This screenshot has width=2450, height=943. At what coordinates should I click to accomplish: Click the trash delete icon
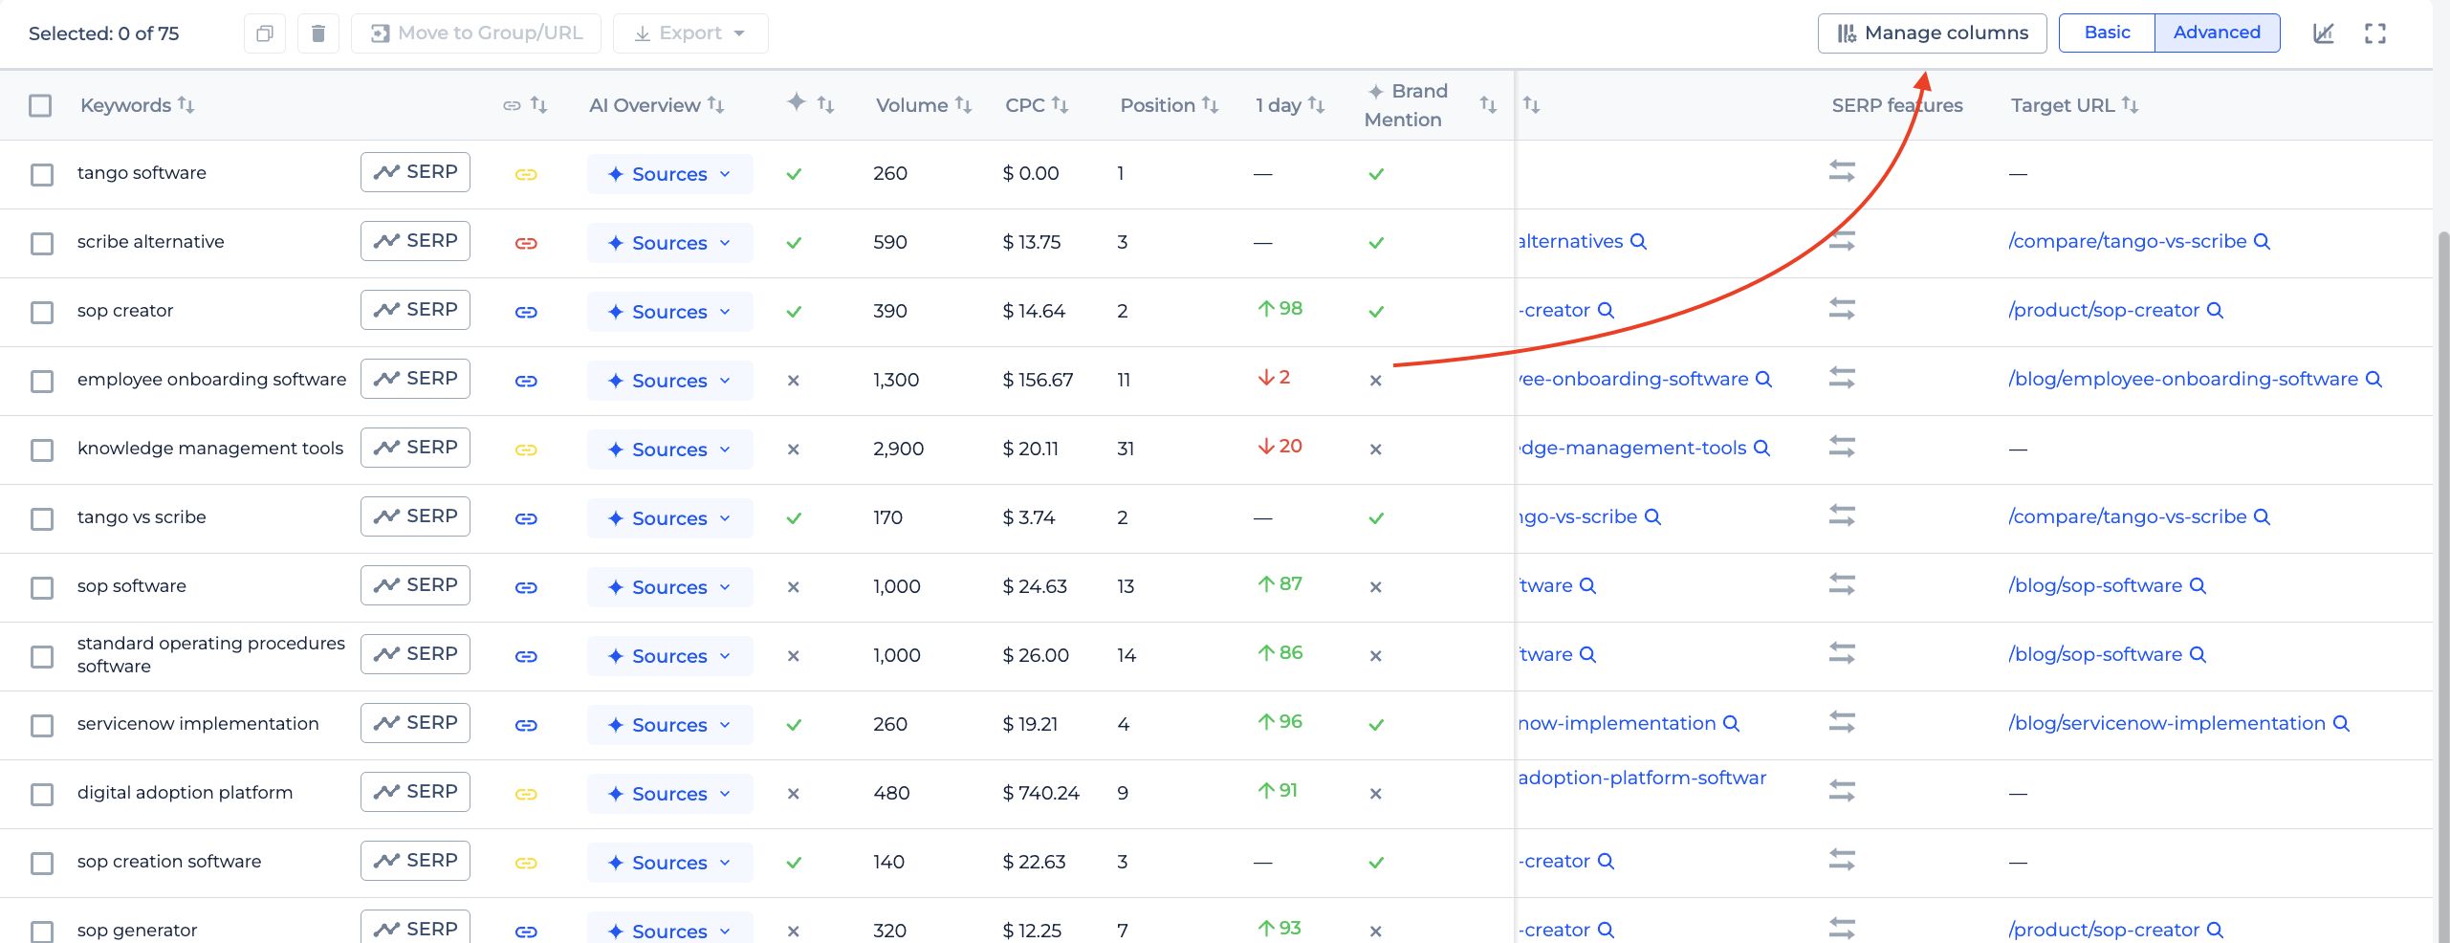coord(318,33)
